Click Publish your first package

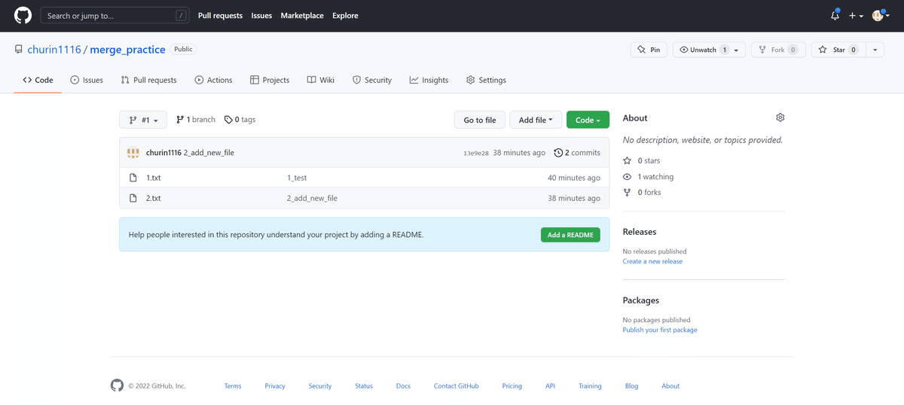click(660, 330)
